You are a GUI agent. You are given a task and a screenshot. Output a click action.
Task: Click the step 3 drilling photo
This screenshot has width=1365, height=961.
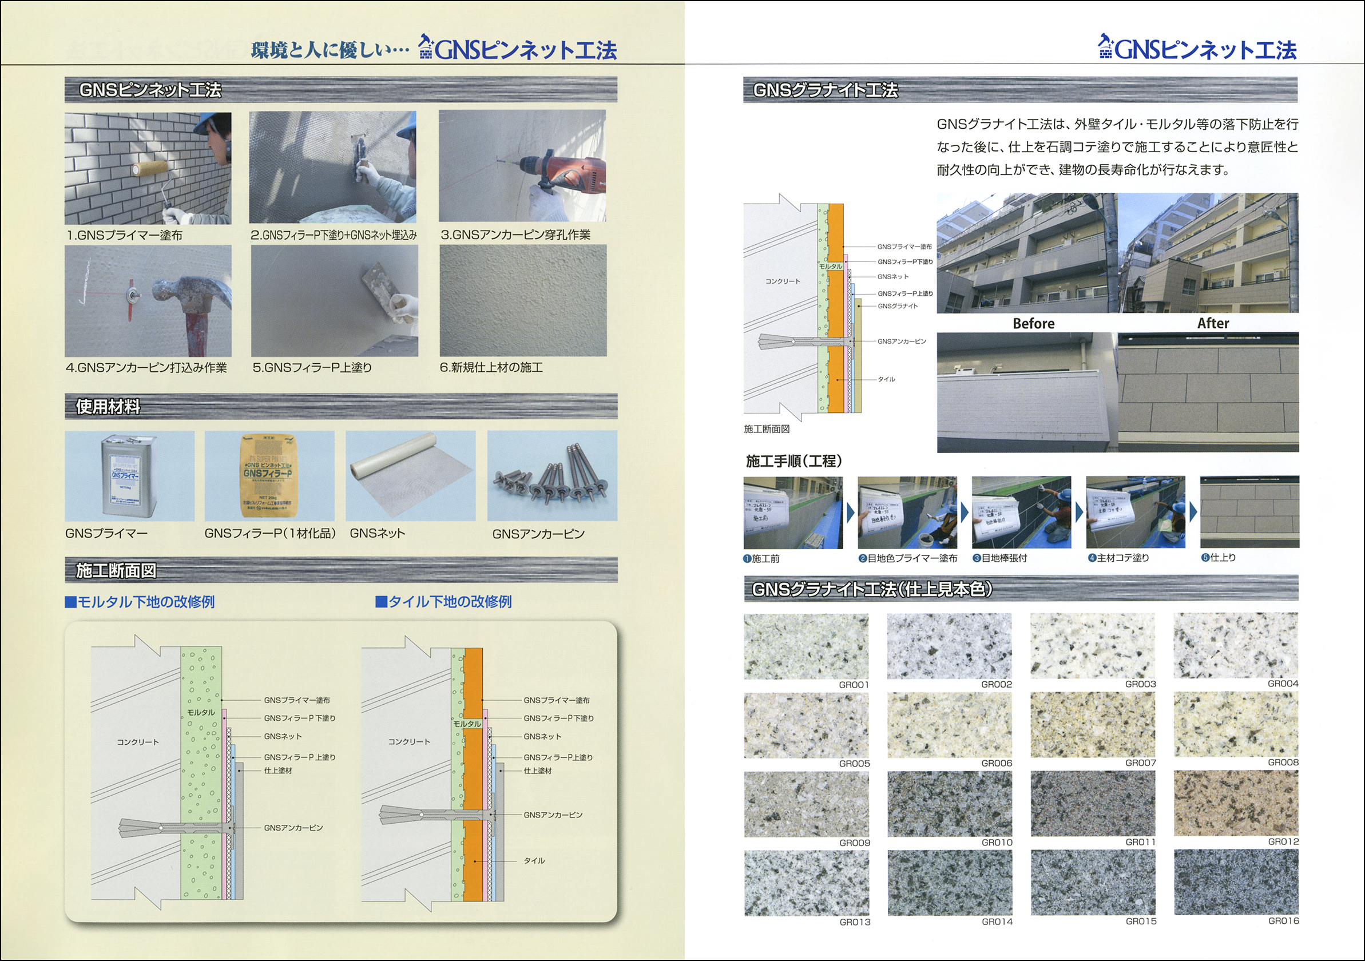[x=522, y=166]
